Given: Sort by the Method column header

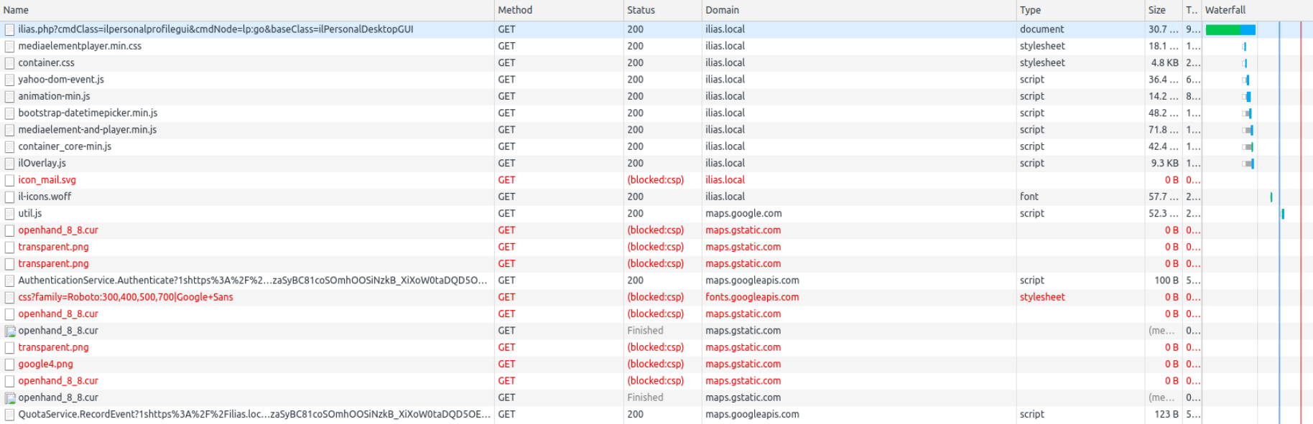Looking at the screenshot, I should [x=515, y=10].
